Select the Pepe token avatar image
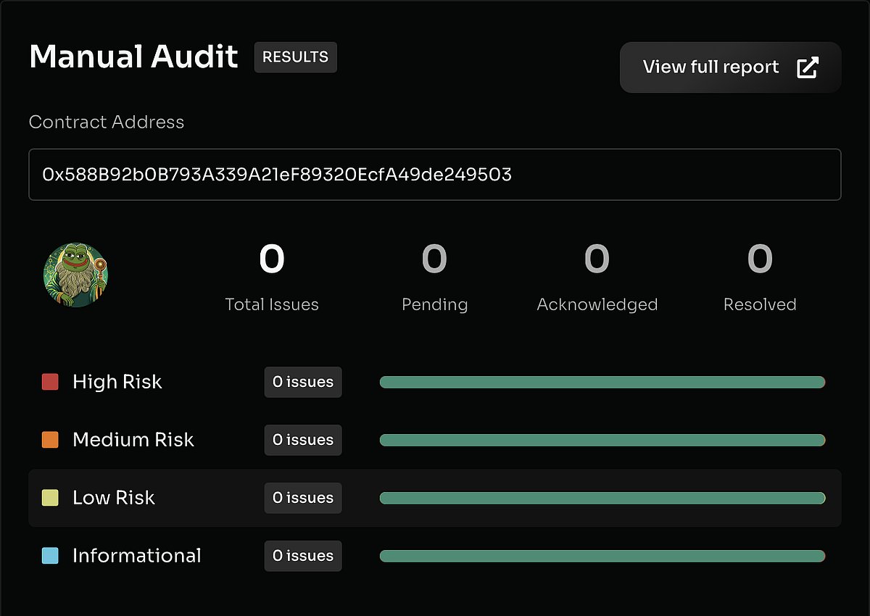Image resolution: width=870 pixels, height=616 pixels. 76,274
